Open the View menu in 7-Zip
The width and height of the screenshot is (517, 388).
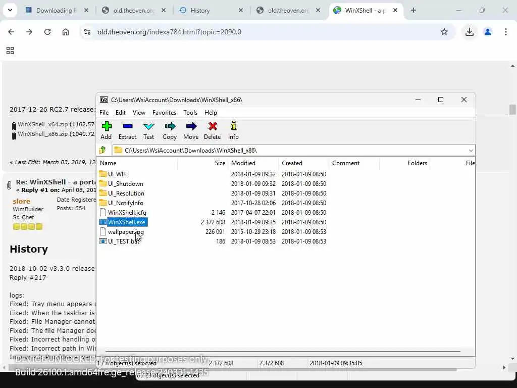tap(139, 113)
